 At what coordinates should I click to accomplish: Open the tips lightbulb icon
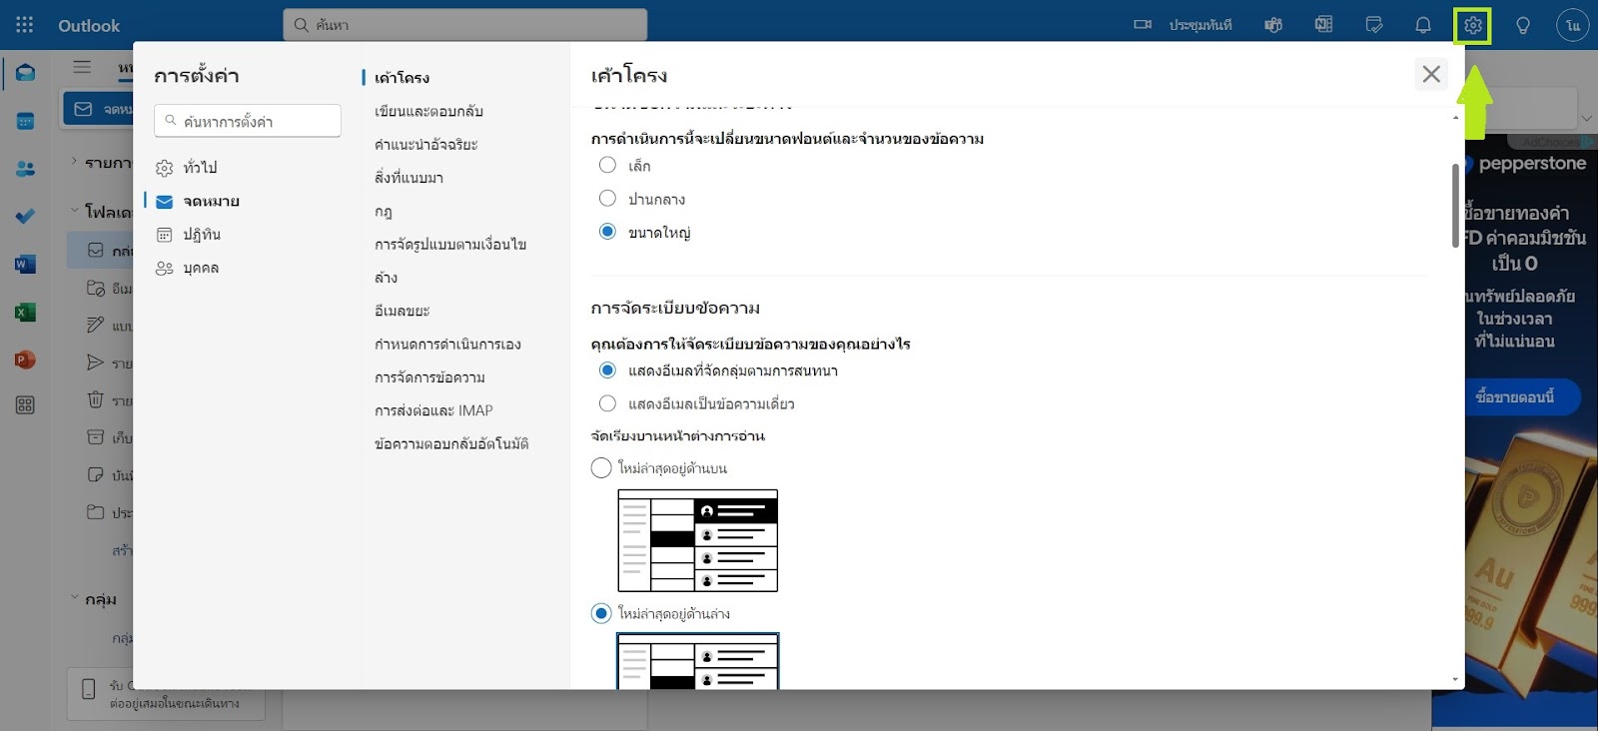tap(1523, 25)
